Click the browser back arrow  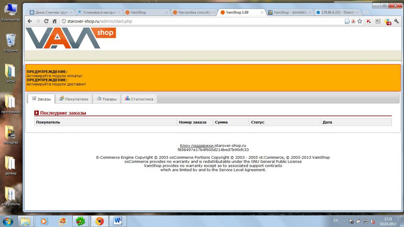tap(30, 21)
